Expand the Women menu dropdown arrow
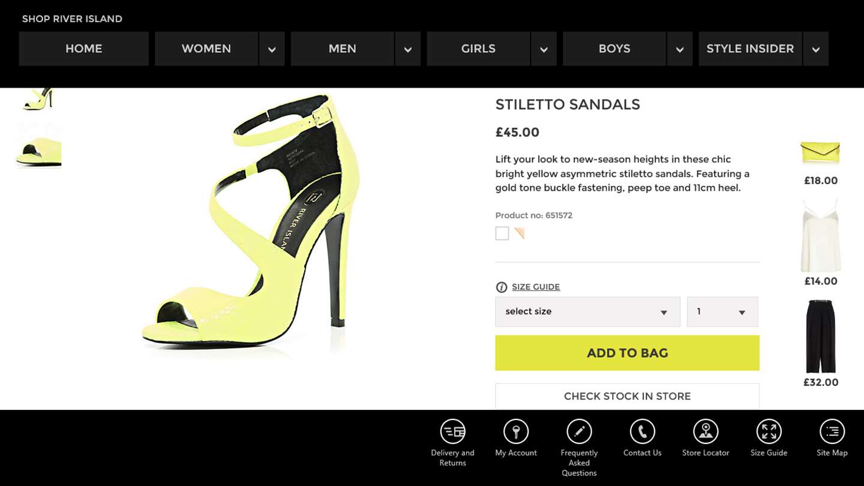Screen dimensions: 864x486 tap(272, 49)
